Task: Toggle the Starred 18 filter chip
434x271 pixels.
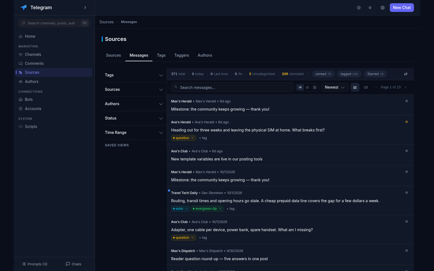Action: point(375,74)
